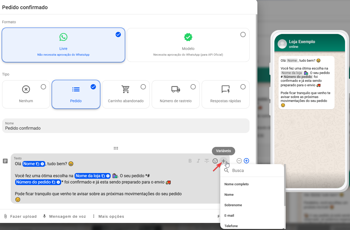Apply strikethrough formatting to the text
The width and height of the screenshot is (350, 230).
207,161
